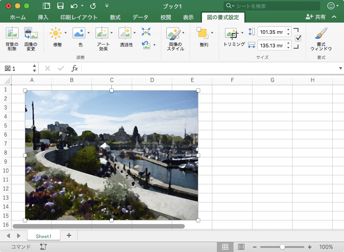The width and height of the screenshot is (344, 252).
Task: Add a new sheet with plus button
Action: 69,235
